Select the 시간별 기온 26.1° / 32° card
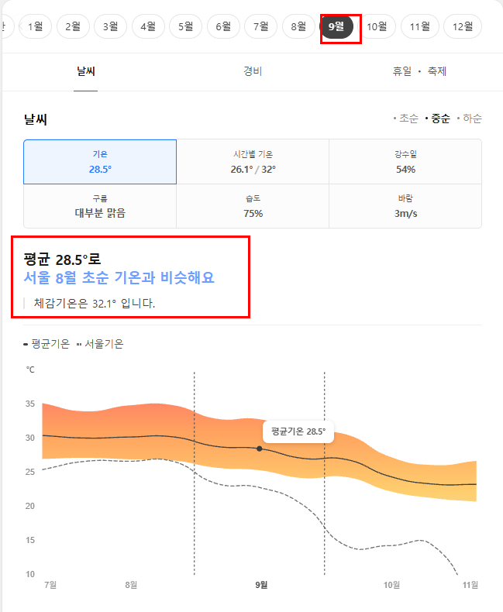The width and height of the screenshot is (503, 612). (x=253, y=162)
